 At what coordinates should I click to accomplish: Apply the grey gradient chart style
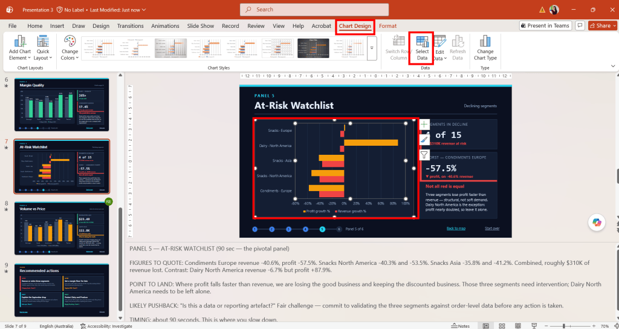[170, 48]
